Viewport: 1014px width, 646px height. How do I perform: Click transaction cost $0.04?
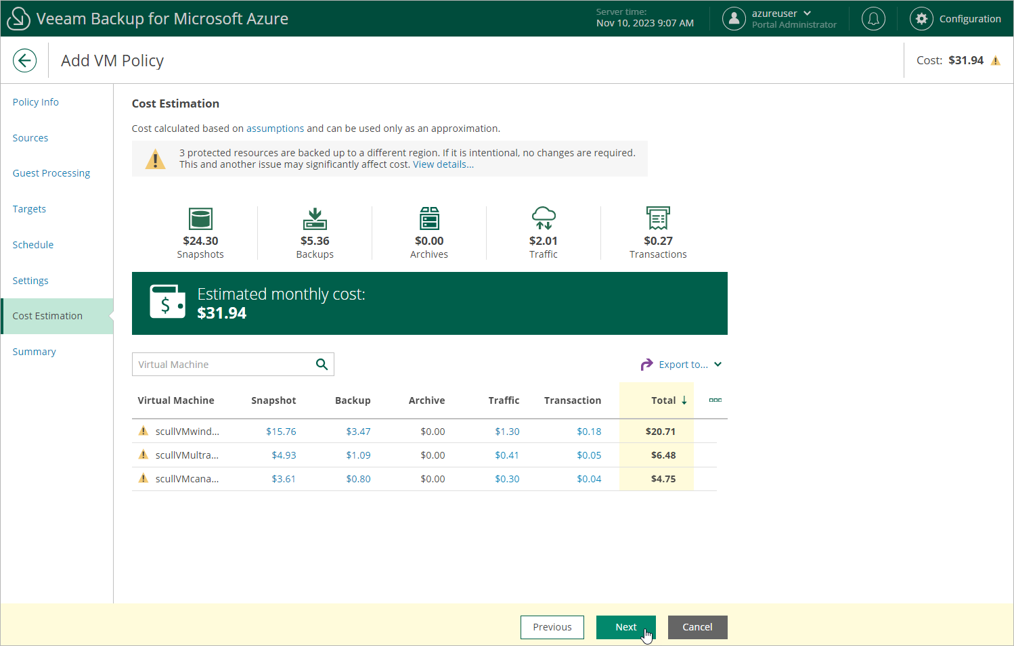coord(589,479)
